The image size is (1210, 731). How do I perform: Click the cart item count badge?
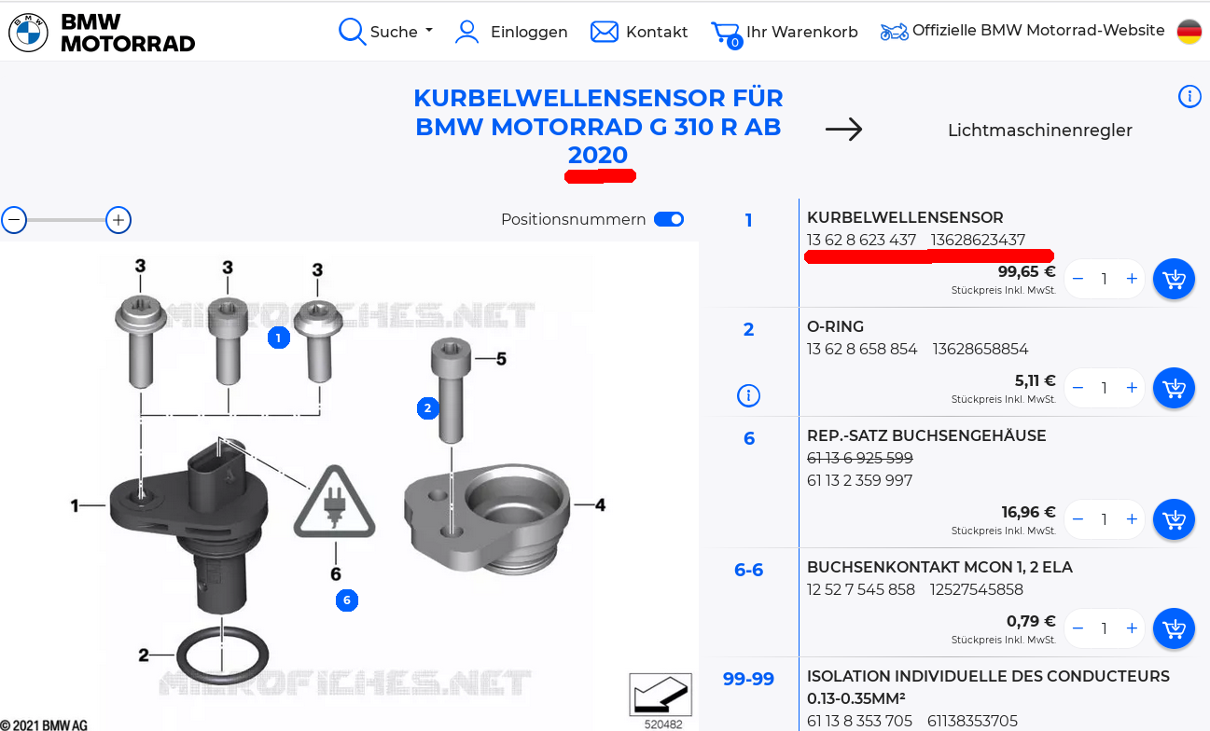point(735,42)
